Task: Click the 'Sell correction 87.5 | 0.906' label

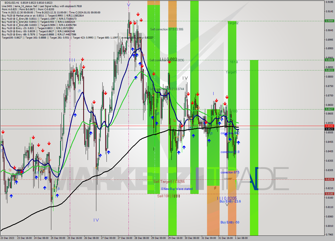Action: click(x=167, y=29)
